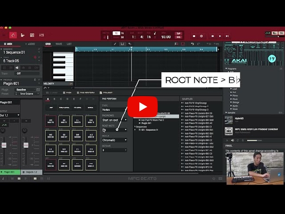Open the hamburger menu in the top bar
The width and height of the screenshot is (285, 214).
(x=3, y=35)
